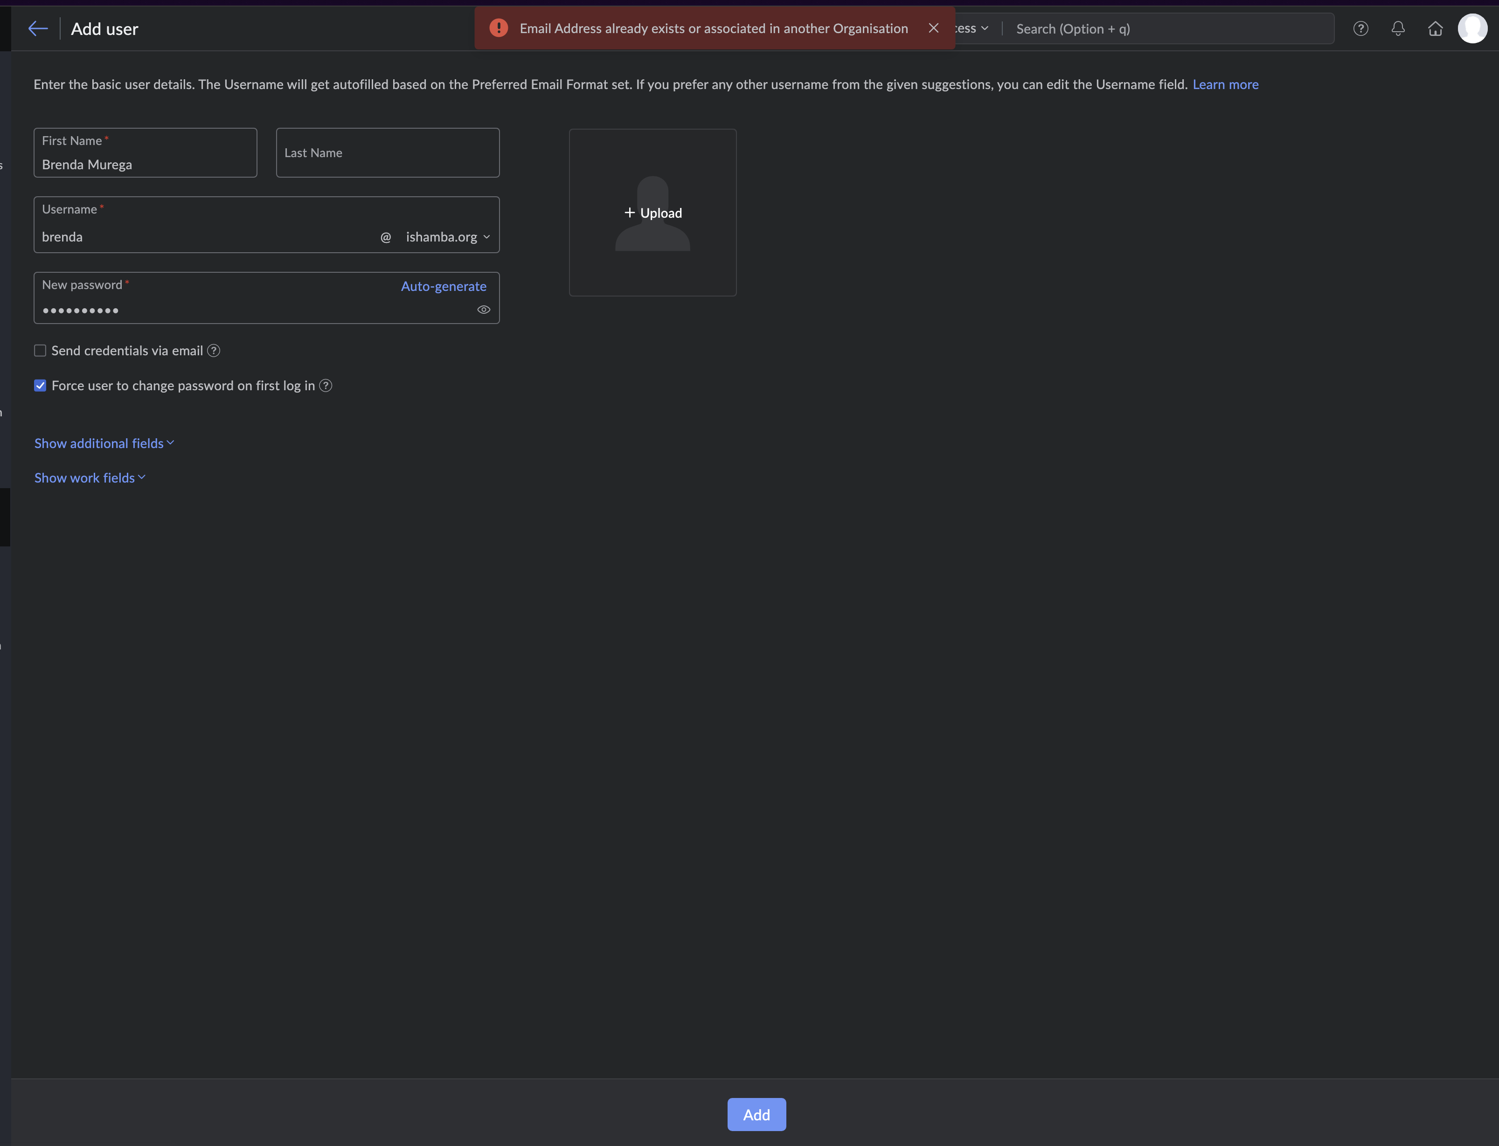Open the user profile avatar
The height and width of the screenshot is (1146, 1499).
[x=1472, y=28]
